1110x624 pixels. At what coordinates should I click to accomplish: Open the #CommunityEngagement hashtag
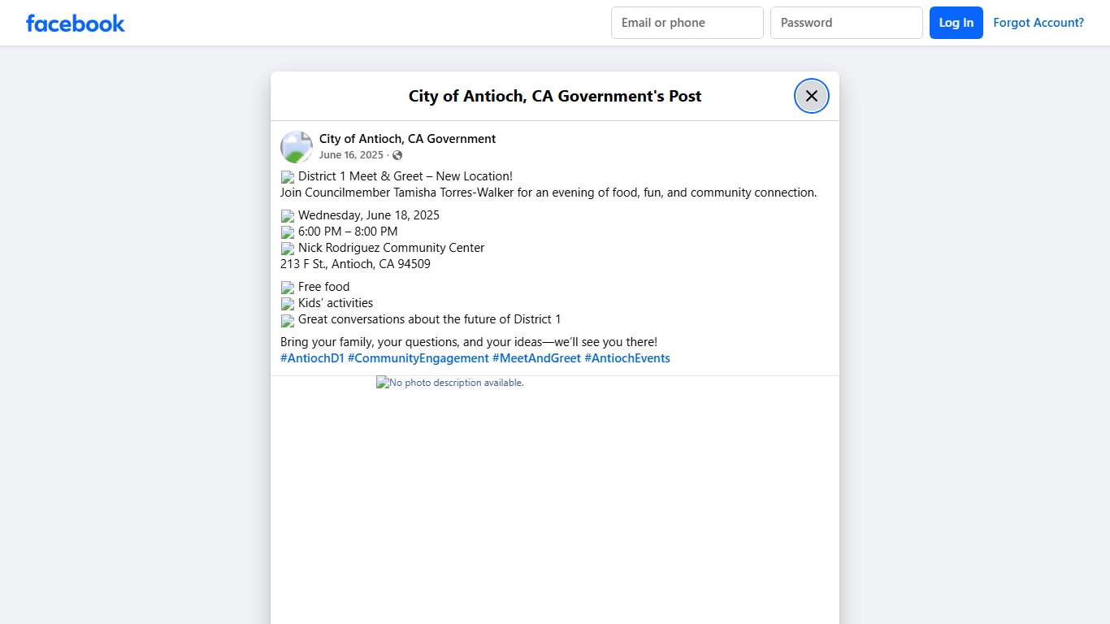tap(418, 357)
